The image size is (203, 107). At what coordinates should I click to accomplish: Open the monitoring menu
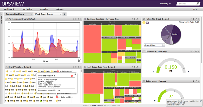[27, 9]
